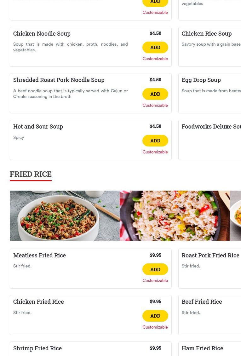The width and height of the screenshot is (241, 356).
Task: Add Chicken Fried Rice to cart
Action: point(155,316)
